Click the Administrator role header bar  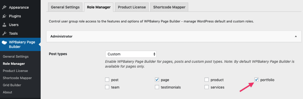tap(174, 36)
